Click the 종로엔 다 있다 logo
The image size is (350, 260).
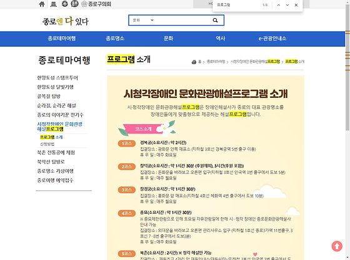(66, 21)
